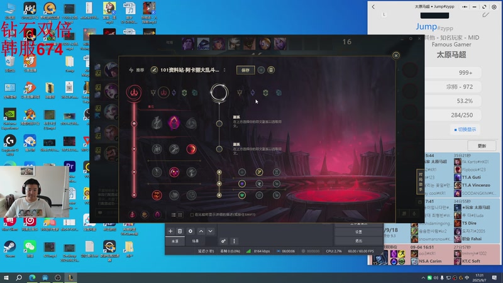Select Inspiration primary path icon
This screenshot has width=503, height=283.
[x=194, y=92]
